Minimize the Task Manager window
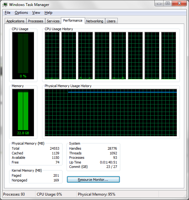 tap(159, 3)
